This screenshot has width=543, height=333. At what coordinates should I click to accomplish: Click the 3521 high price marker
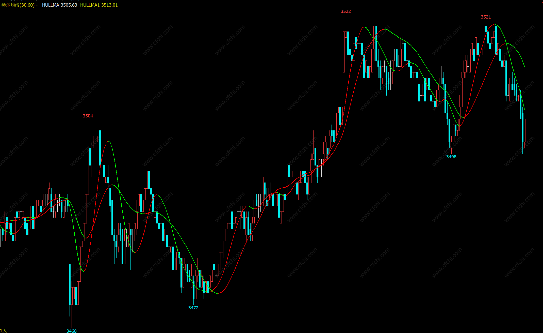[486, 17]
